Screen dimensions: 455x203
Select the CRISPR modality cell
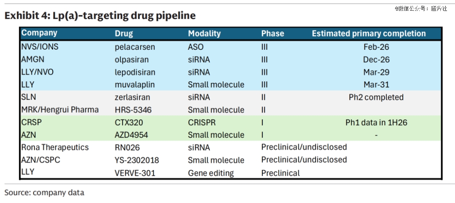point(202,123)
